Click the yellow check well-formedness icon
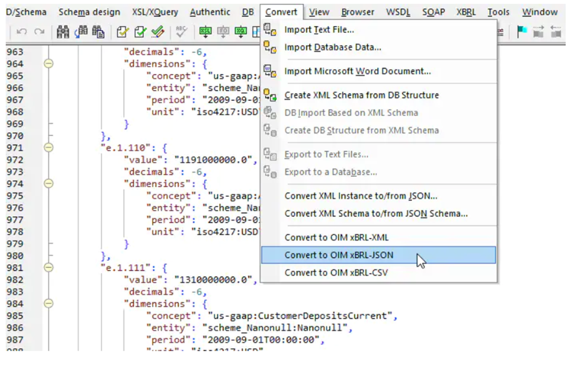The image size is (574, 365). pyautogui.click(x=122, y=32)
